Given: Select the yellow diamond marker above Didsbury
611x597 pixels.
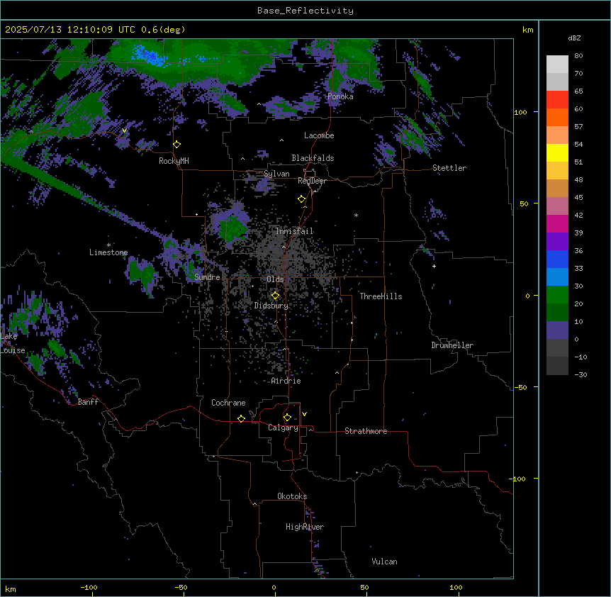Looking at the screenshot, I should click(275, 296).
